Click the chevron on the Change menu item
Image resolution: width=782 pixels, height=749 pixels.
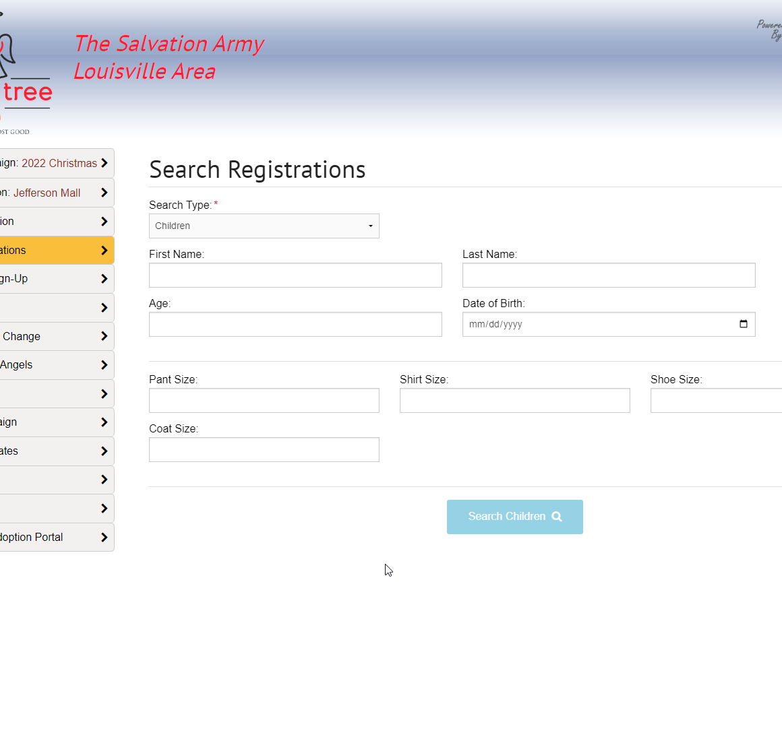104,336
